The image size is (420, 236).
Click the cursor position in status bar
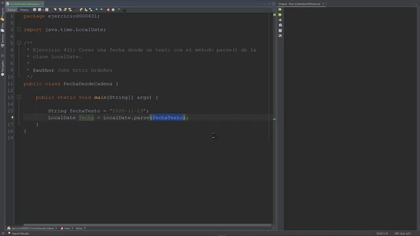(x=382, y=233)
